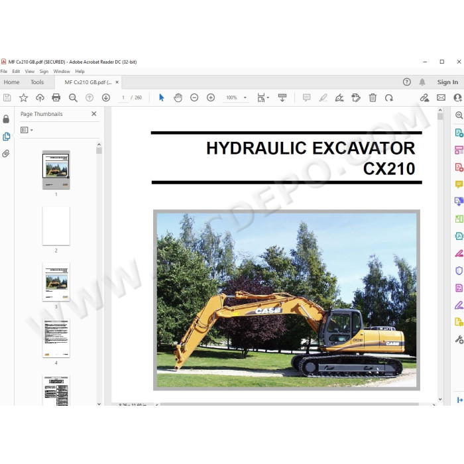This screenshot has height=464, width=464.
Task: Open Protect shield tool in right pane
Action: (x=459, y=270)
